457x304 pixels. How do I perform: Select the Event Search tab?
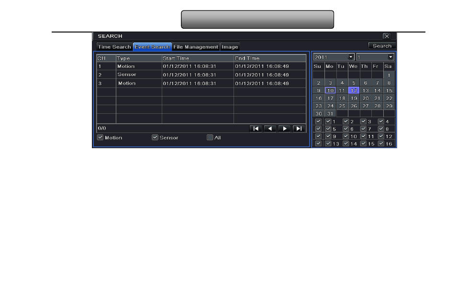(153, 47)
